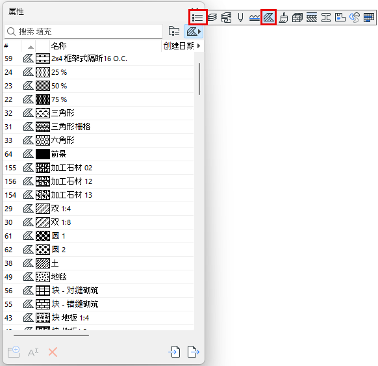378x366 pixels.
Task: Select the Pens attribute icon
Action: click(x=240, y=18)
